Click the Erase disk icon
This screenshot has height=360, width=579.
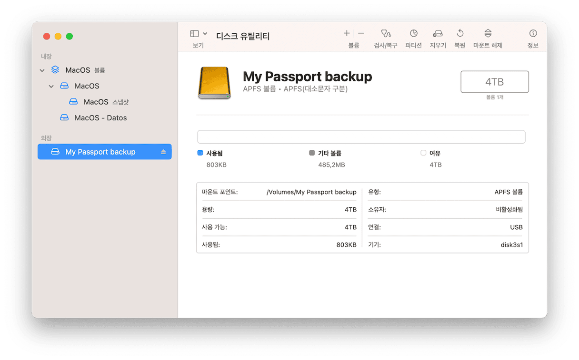click(438, 33)
